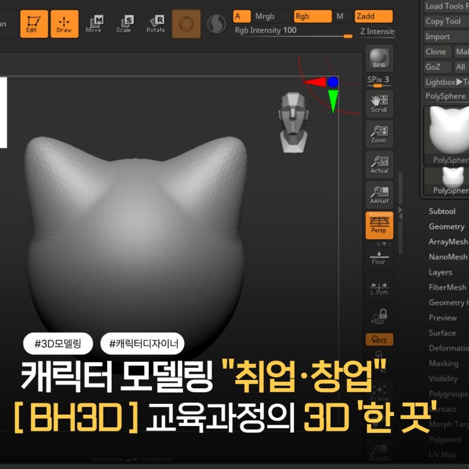Toggle Persp perspective view

379,225
